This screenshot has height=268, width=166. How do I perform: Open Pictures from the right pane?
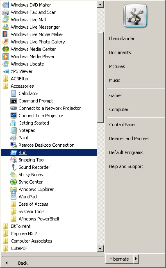(117, 66)
